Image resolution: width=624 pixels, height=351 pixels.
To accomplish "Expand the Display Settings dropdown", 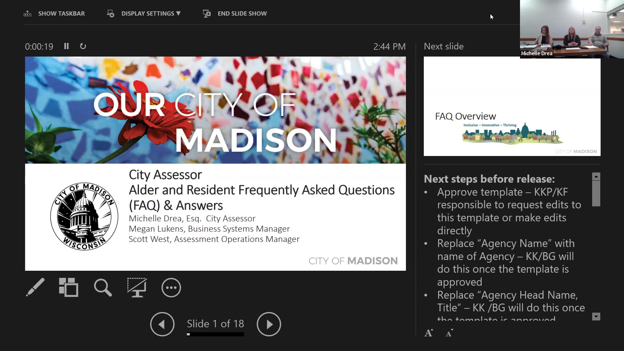I will pos(151,14).
